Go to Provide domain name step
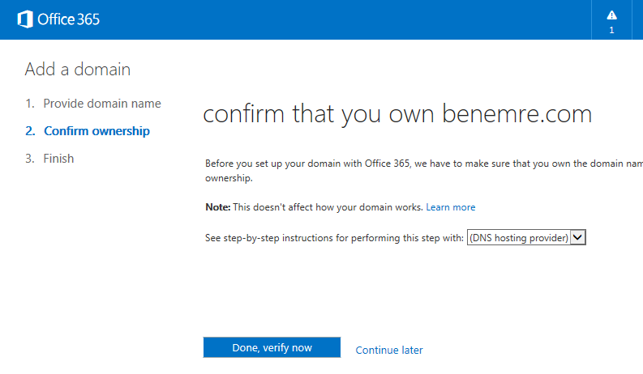 tap(102, 104)
